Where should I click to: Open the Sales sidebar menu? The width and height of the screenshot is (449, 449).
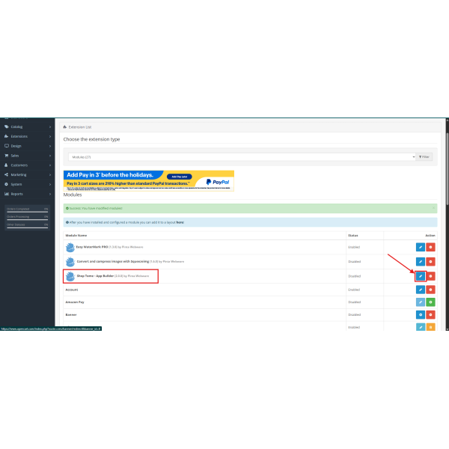[27, 156]
